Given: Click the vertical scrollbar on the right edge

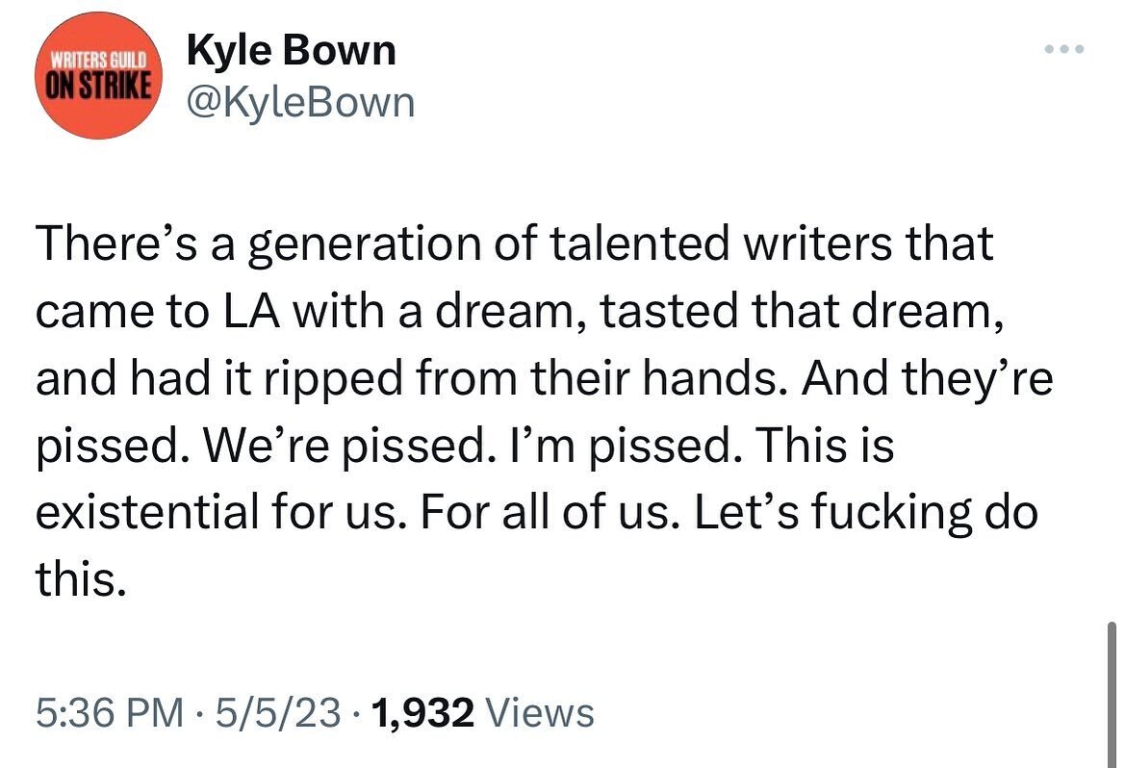Looking at the screenshot, I should point(1112,695).
